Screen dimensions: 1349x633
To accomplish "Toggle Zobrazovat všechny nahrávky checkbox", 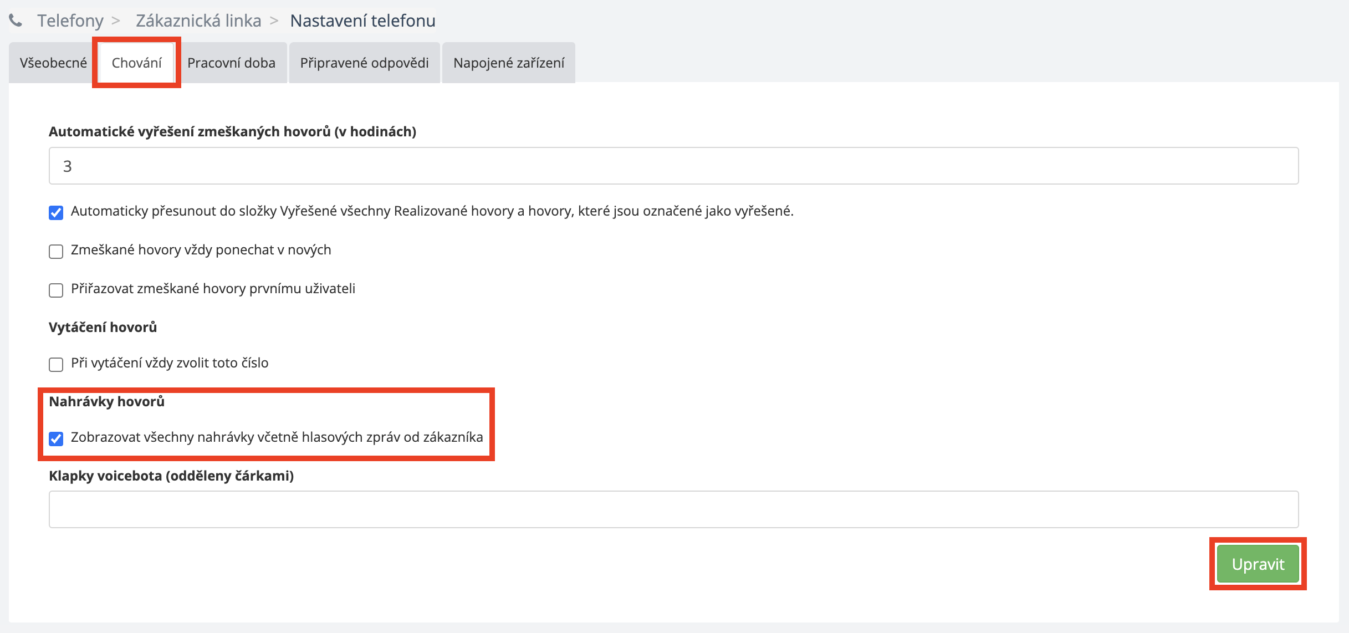I will tap(56, 438).
